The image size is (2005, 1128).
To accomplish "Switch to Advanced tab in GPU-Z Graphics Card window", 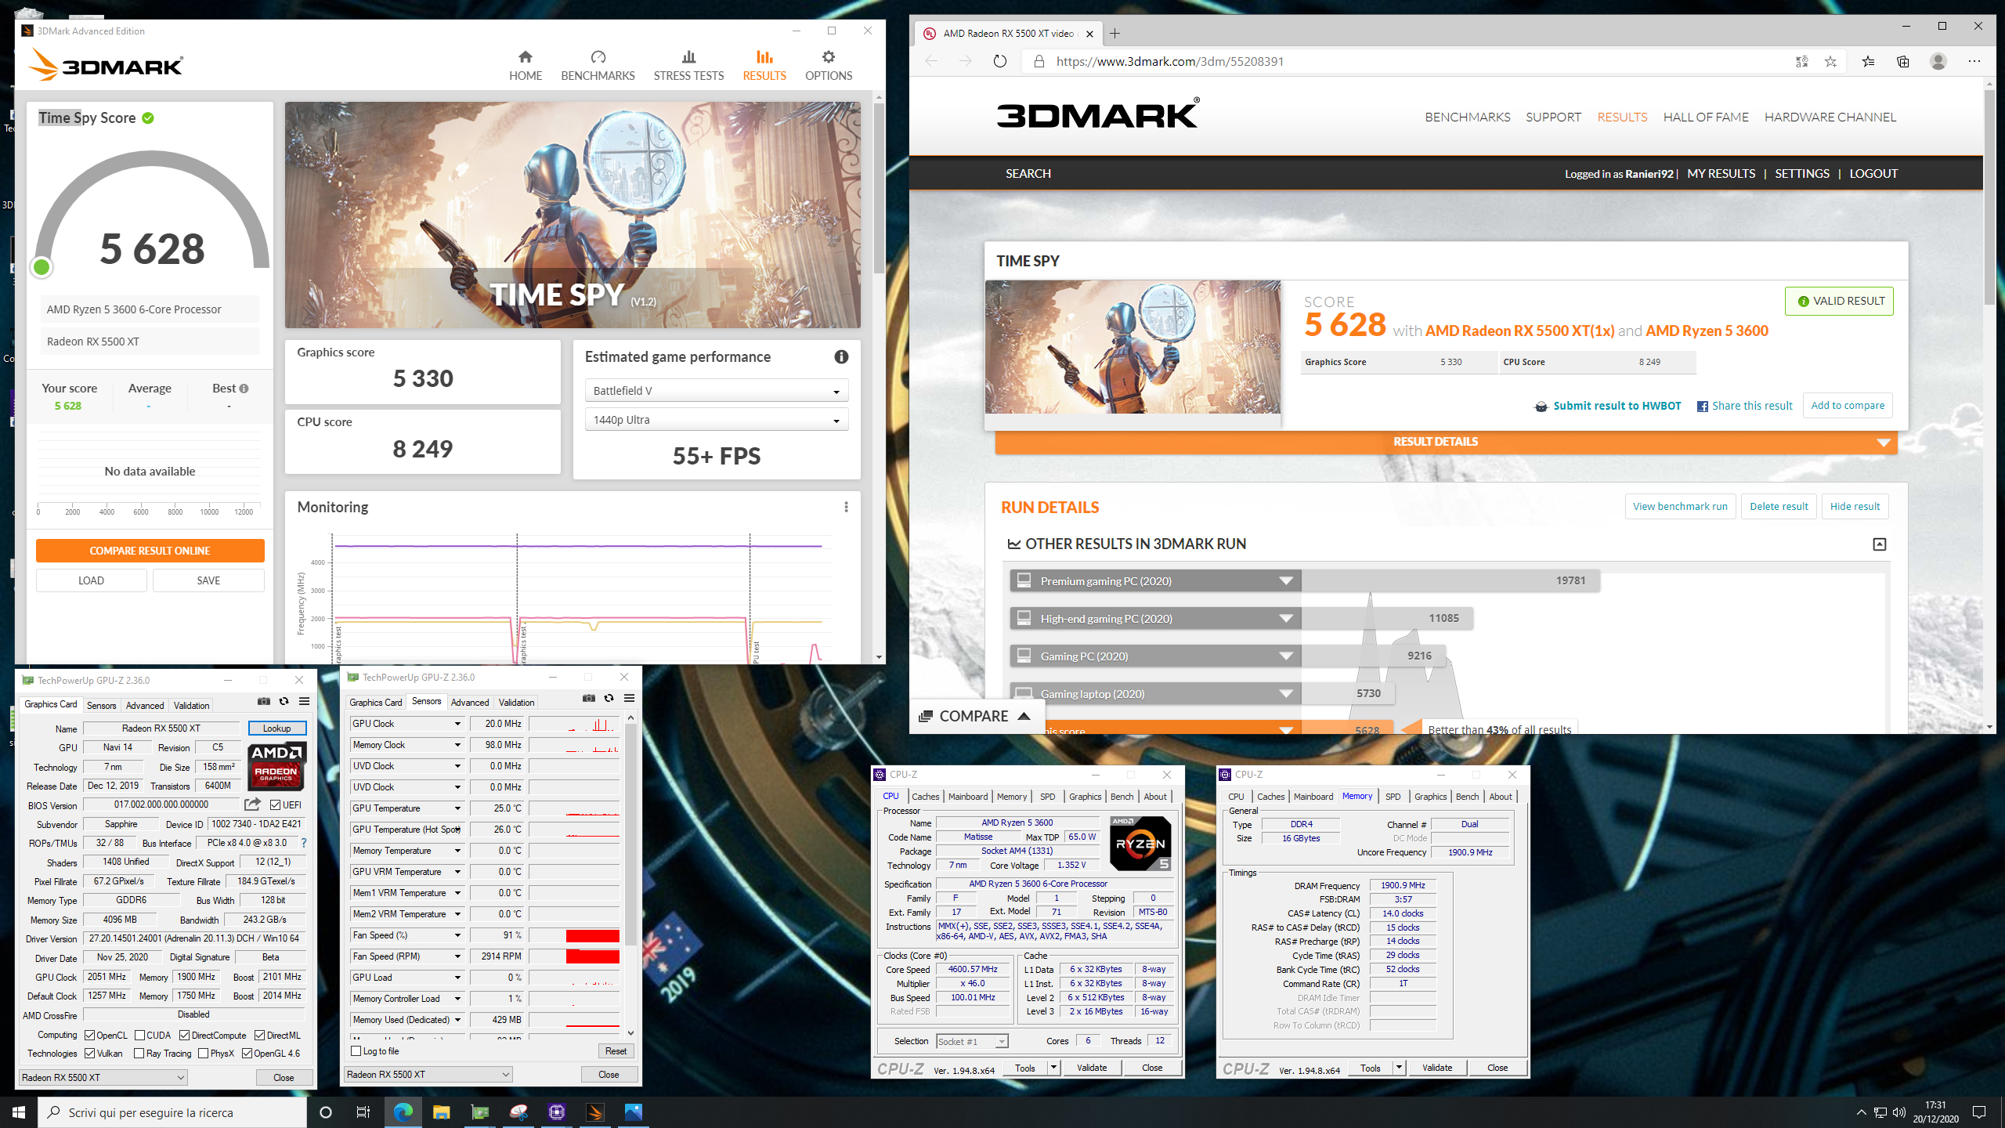I will coord(145,705).
